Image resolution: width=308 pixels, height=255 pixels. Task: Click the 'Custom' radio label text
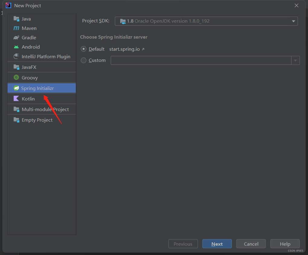tap(97, 60)
